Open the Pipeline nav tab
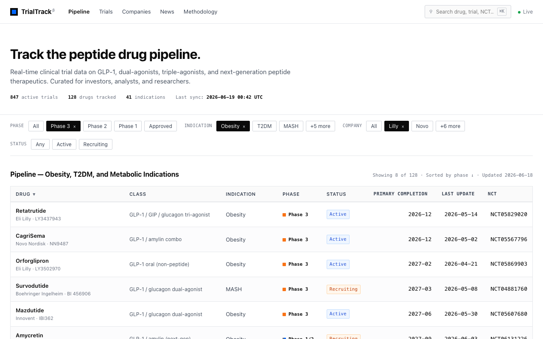This screenshot has height=339, width=543. click(79, 12)
